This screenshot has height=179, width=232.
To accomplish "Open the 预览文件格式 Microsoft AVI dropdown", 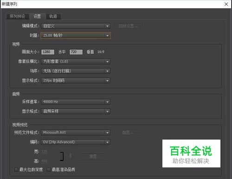I will pyautogui.click(x=76, y=133).
